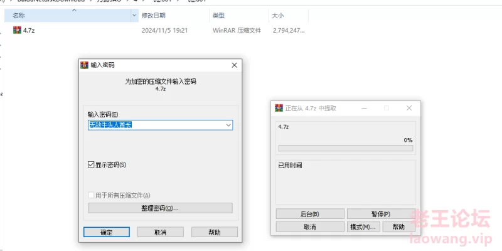Image resolution: width=502 pixels, height=251 pixels.
Task: Toggle the 用于所有压缩文件 checkbox
Action: [x=90, y=195]
